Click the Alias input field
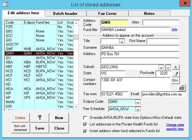The image size is (192, 140). pos(161,22)
